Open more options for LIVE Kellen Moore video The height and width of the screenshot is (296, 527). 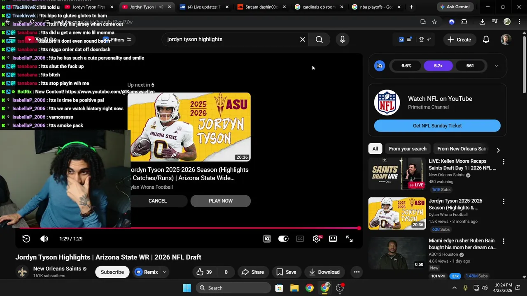point(503,162)
